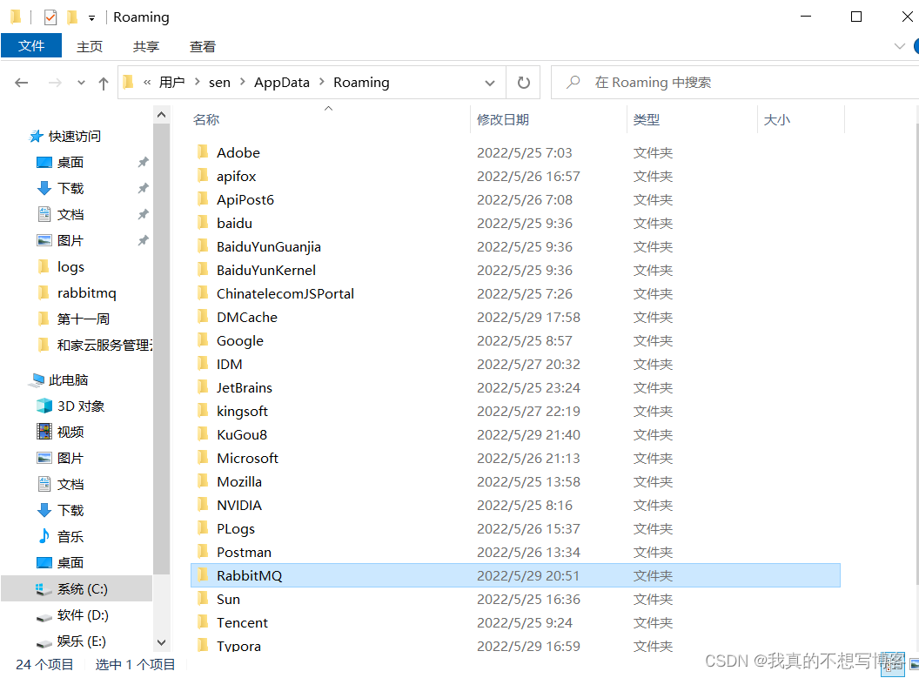The width and height of the screenshot is (919, 678).
Task: Click the BaiduYunGuanjia folder icon
Action: click(203, 245)
